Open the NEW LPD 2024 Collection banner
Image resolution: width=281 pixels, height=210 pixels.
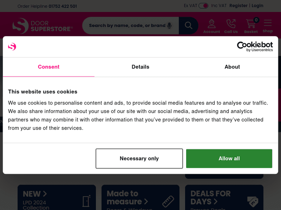(57, 198)
